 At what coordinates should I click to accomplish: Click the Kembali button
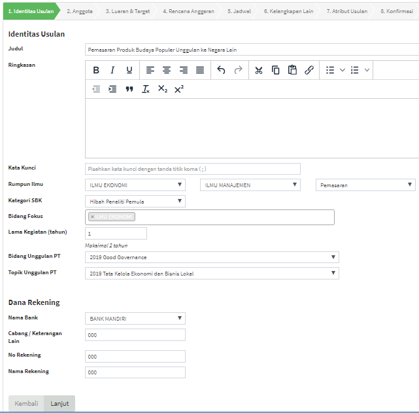click(x=26, y=403)
